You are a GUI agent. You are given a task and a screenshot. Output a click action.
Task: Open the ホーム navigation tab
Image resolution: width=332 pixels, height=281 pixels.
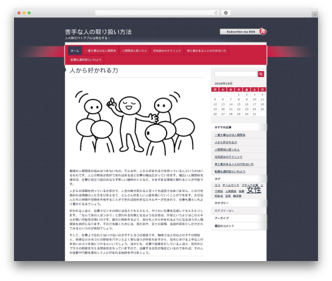coord(75,50)
